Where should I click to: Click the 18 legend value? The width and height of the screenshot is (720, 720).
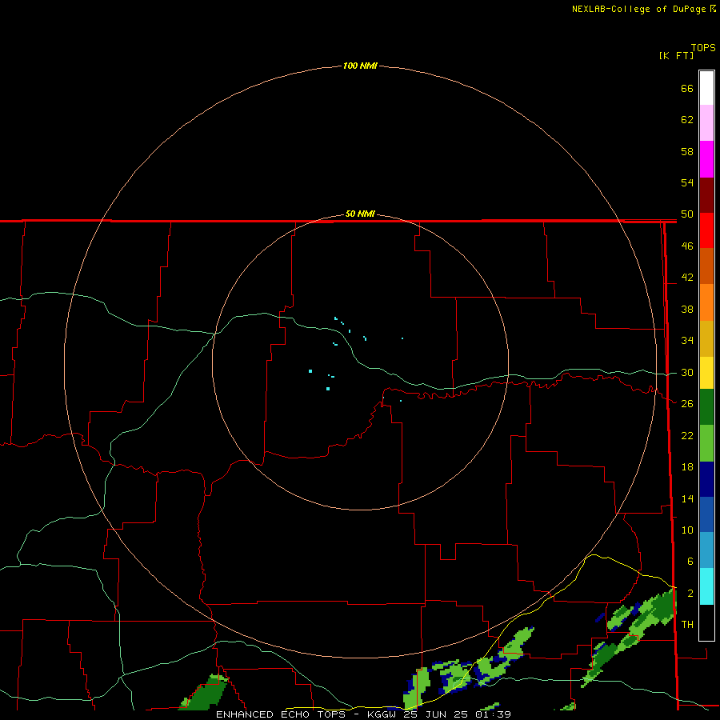pyautogui.click(x=687, y=467)
